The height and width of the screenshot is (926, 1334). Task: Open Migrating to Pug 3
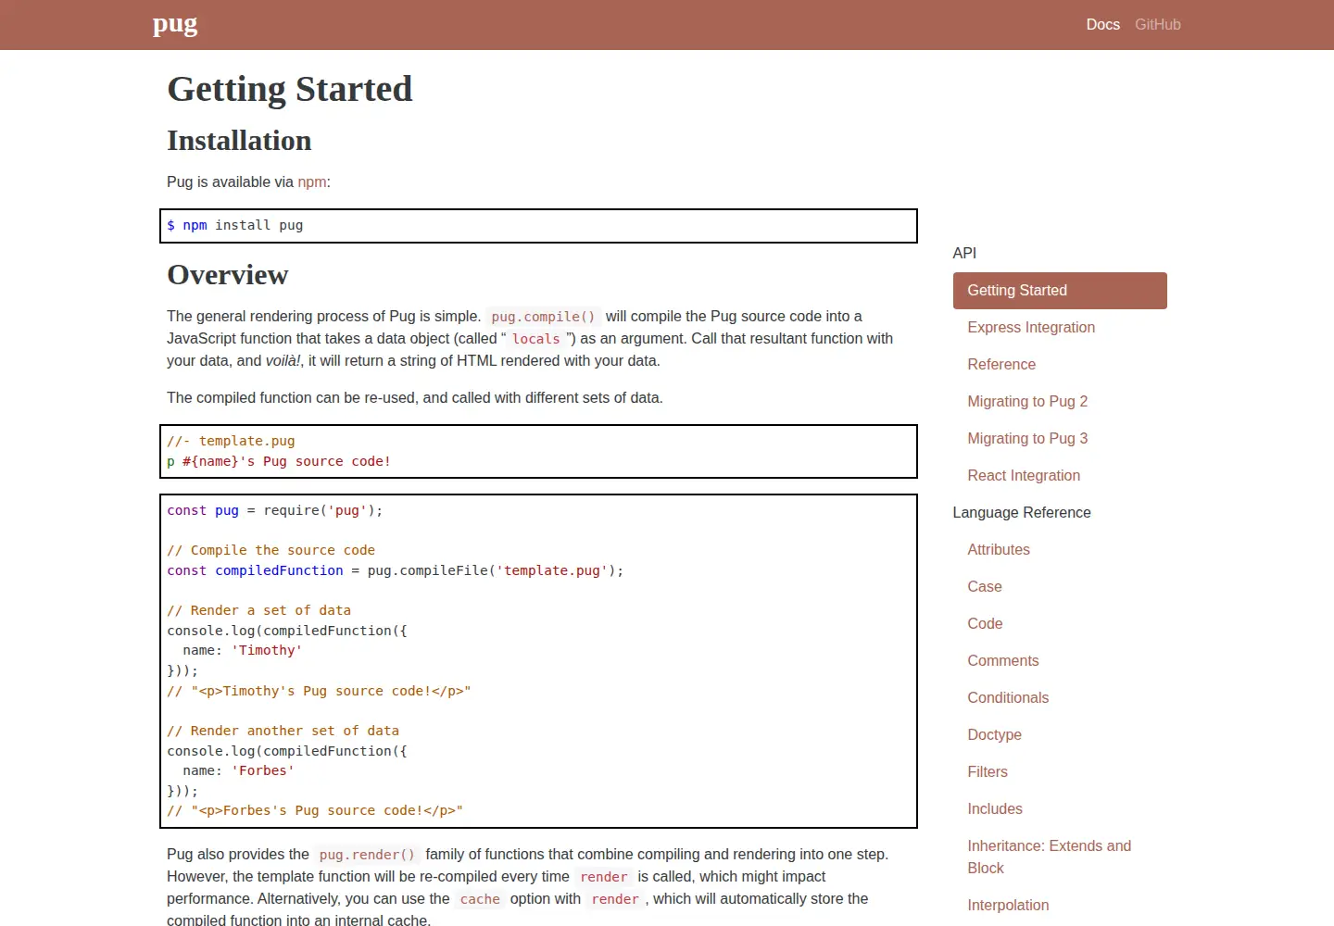(1027, 439)
